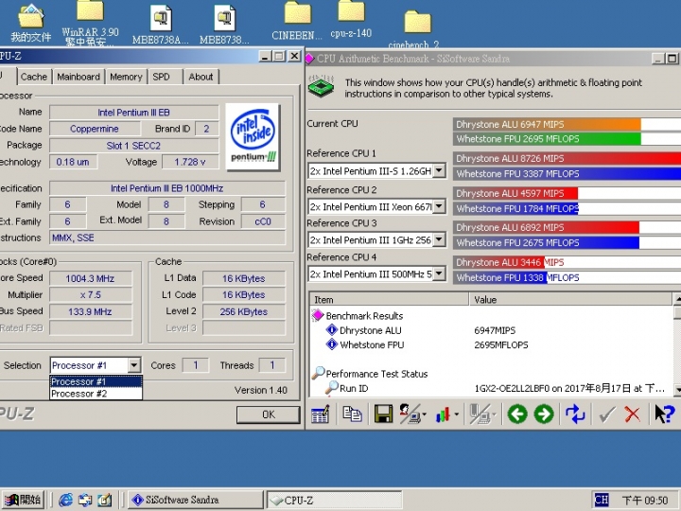Click the Bus Speed 133.9 MHz value

(x=91, y=311)
